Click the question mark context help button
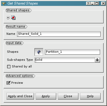Viewport: 107px width, 106px height. [x=88, y=3]
